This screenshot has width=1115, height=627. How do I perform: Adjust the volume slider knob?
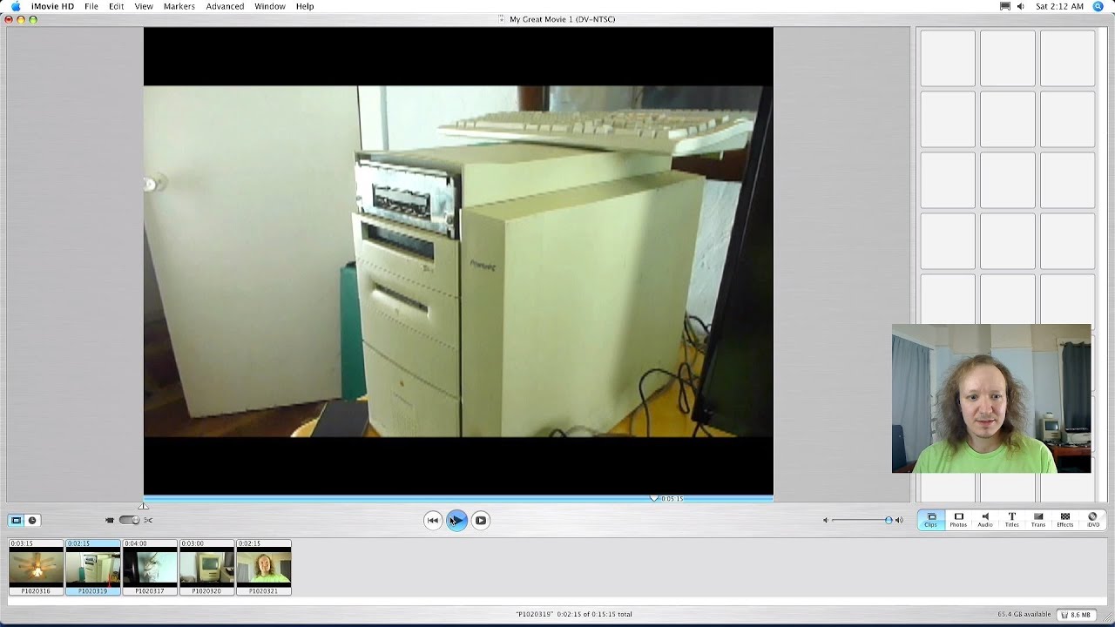(889, 520)
